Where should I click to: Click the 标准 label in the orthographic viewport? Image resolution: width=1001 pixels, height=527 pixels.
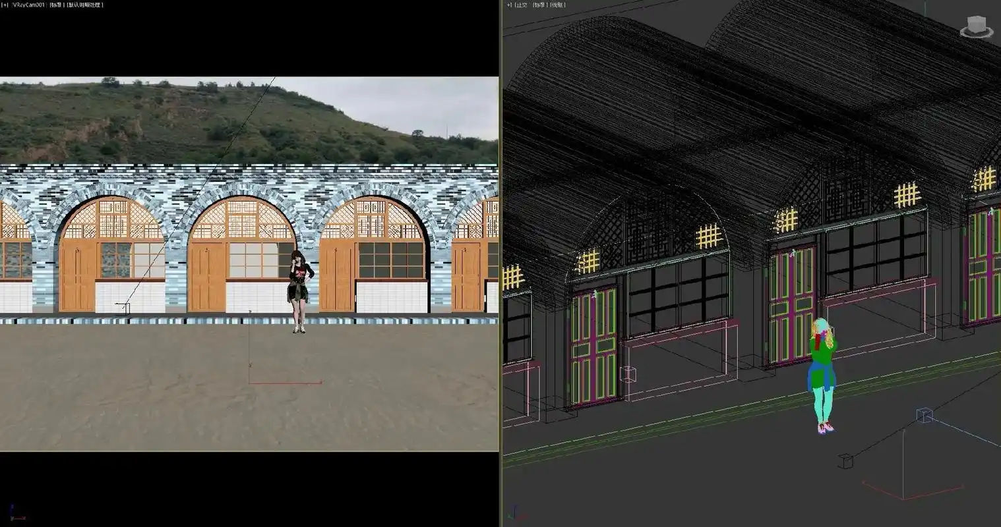pos(540,5)
